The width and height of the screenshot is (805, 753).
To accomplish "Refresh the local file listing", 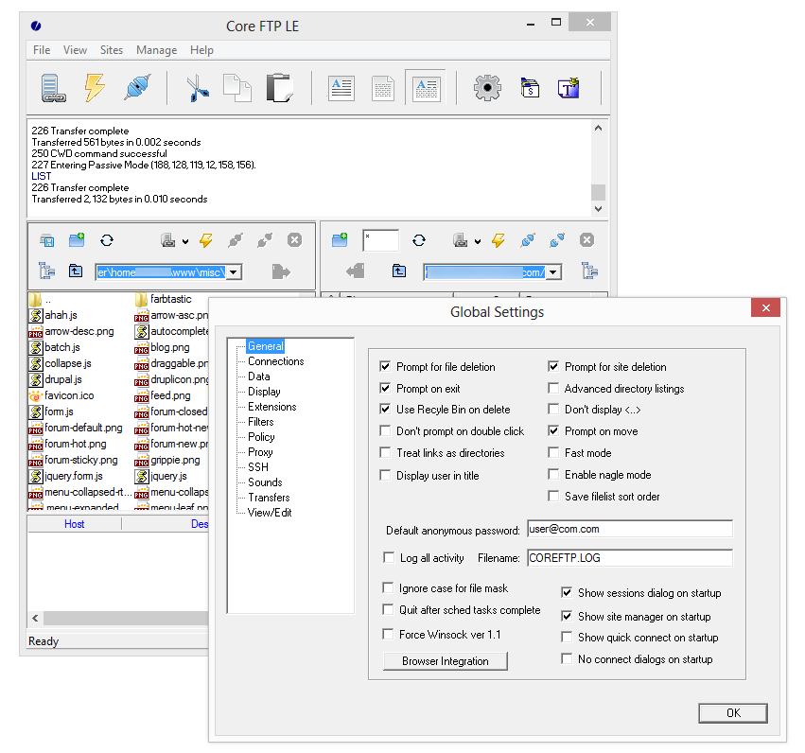I will pyautogui.click(x=107, y=240).
